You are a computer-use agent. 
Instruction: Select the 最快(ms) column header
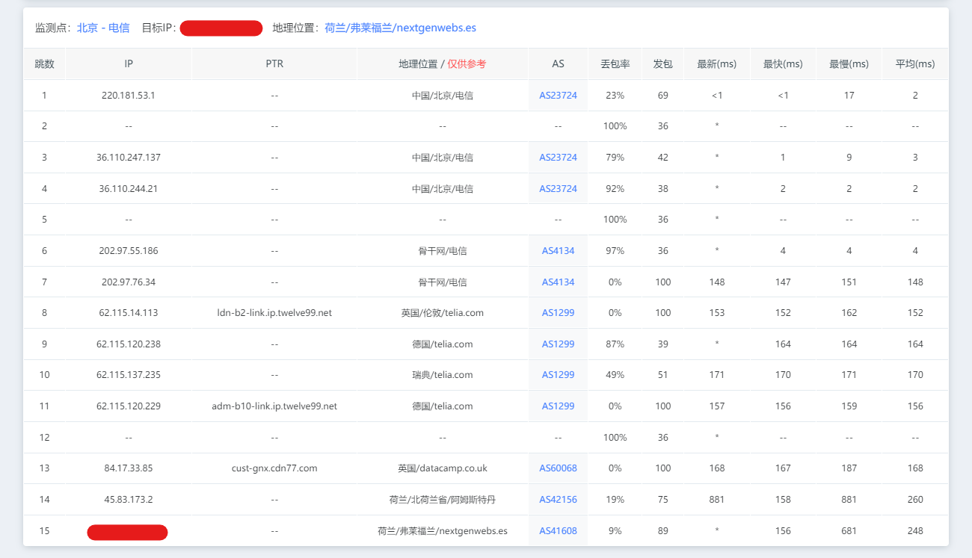[x=783, y=64]
